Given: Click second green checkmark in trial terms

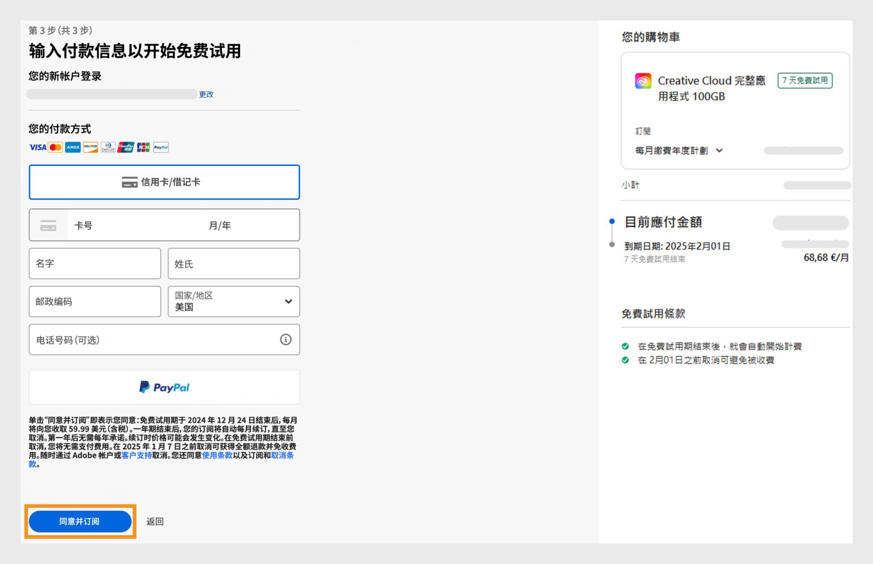Looking at the screenshot, I should pos(626,360).
